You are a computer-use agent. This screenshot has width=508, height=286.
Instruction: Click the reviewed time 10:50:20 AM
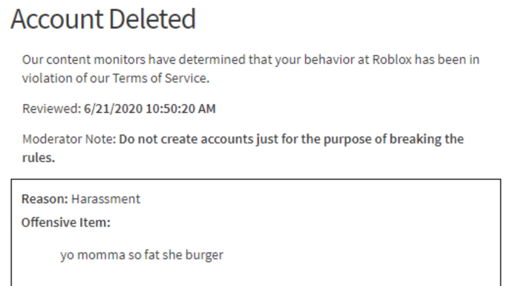click(181, 109)
